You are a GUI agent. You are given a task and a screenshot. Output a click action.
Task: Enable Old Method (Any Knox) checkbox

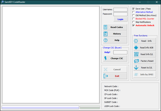click(133, 15)
